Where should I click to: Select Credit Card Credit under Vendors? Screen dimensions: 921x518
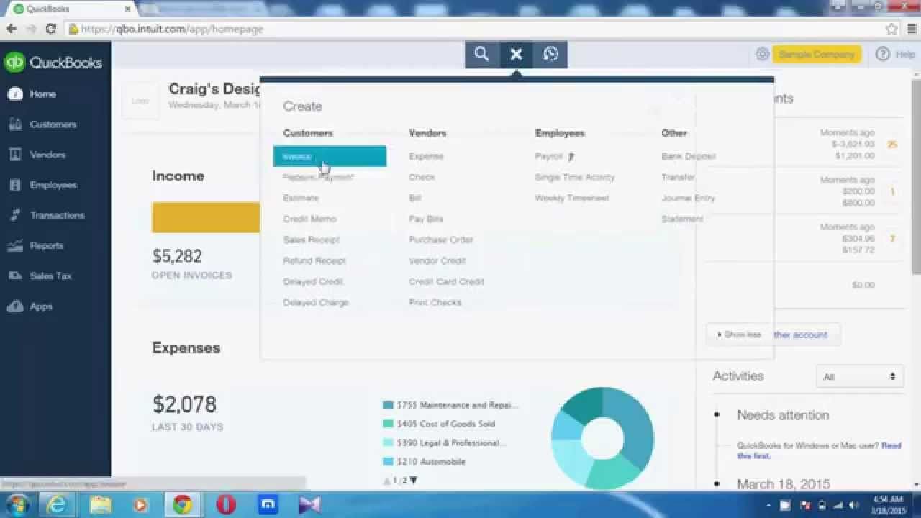click(446, 281)
